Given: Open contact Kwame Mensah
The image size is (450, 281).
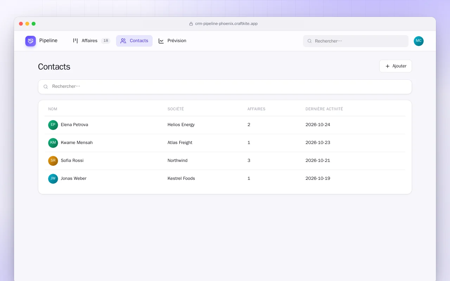Looking at the screenshot, I should [77, 143].
